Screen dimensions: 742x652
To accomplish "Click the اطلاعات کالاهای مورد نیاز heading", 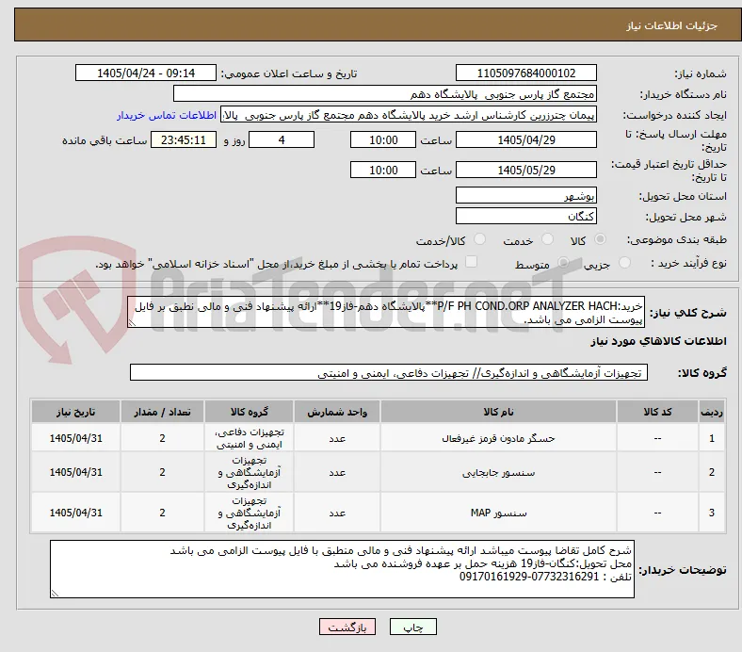I will [x=658, y=341].
